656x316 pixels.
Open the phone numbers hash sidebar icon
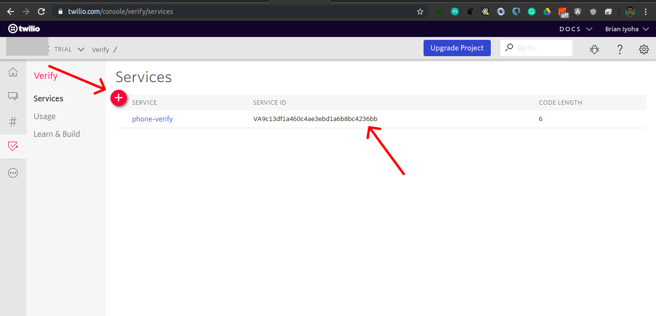point(13,122)
